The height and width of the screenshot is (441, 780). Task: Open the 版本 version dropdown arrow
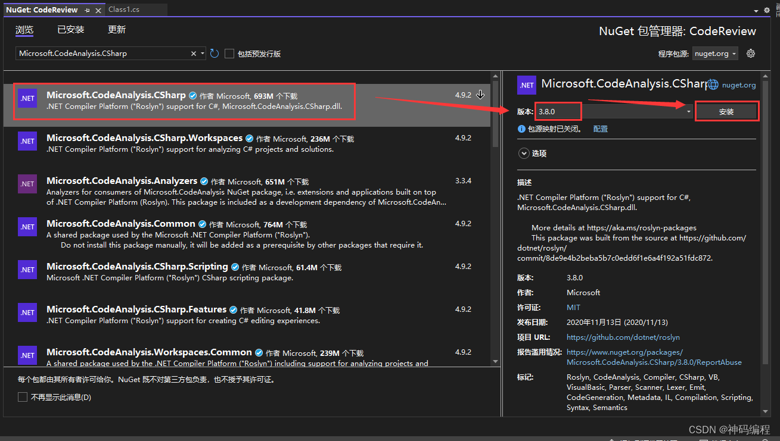coord(689,111)
